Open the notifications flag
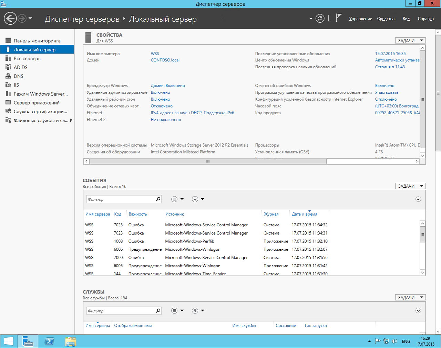 pos(339,18)
